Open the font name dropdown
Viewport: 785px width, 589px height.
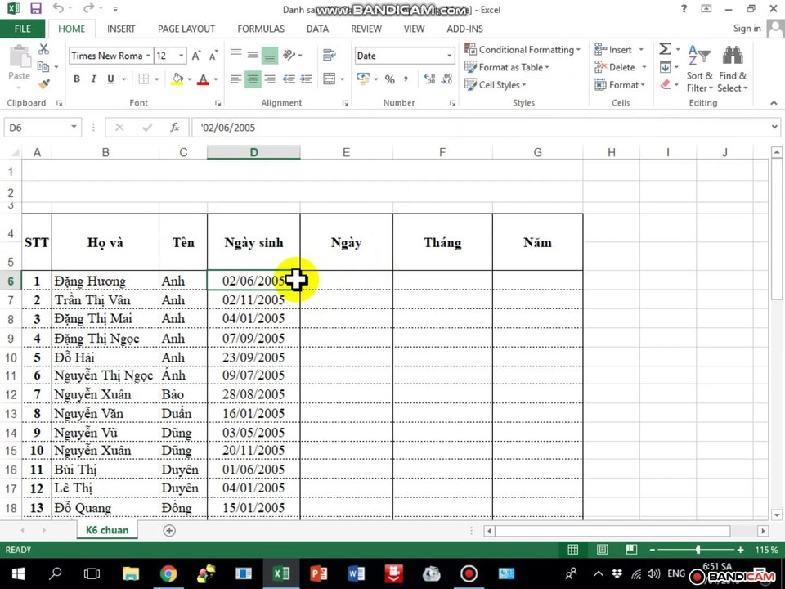pyautogui.click(x=148, y=56)
